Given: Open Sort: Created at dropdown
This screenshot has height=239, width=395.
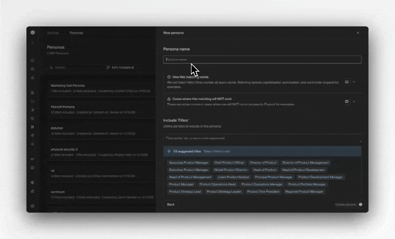Looking at the screenshot, I should pyautogui.click(x=120, y=67).
